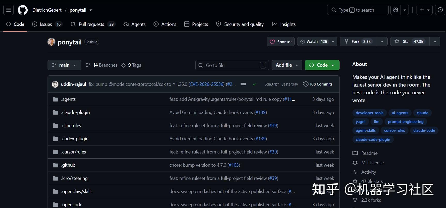Screen dimensions: 446x208
Task: Click the Type / to search box
Action: tap(358, 10)
